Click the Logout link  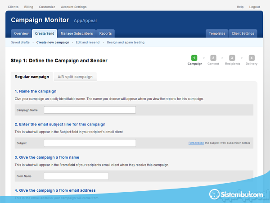[255, 7]
